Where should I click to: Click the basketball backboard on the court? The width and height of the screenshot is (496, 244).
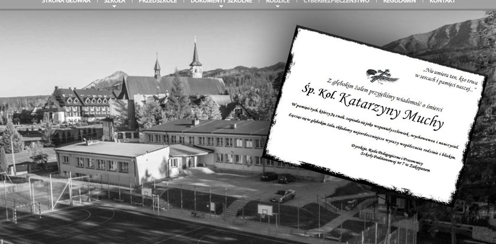click(x=265, y=209)
